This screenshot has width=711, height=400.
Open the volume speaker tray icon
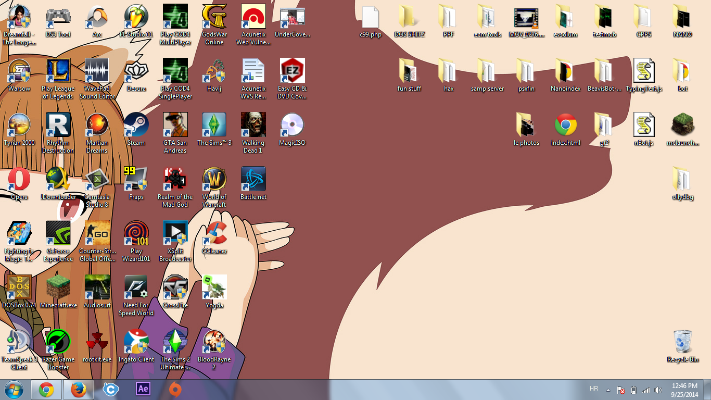[x=658, y=390]
